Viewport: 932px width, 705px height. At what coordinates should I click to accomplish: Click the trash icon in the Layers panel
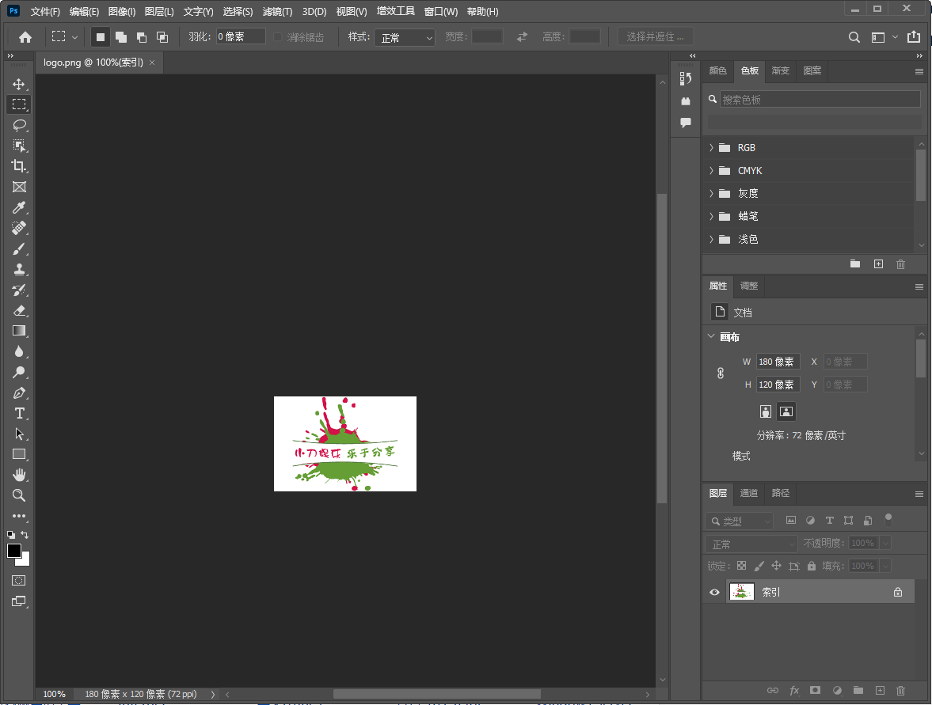pos(900,691)
